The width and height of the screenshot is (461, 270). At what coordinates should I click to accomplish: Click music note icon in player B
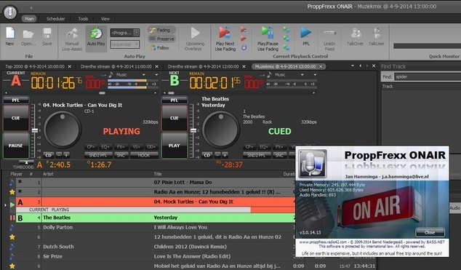(269, 75)
